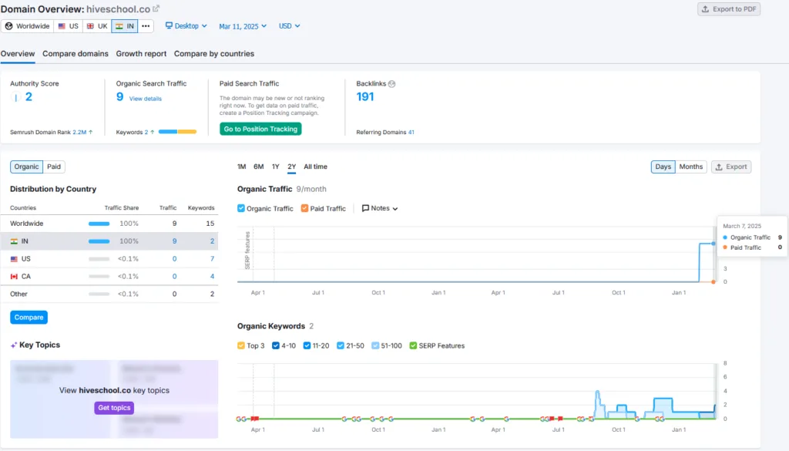Switch to the Overview tab
The width and height of the screenshot is (789, 451).
(x=18, y=54)
